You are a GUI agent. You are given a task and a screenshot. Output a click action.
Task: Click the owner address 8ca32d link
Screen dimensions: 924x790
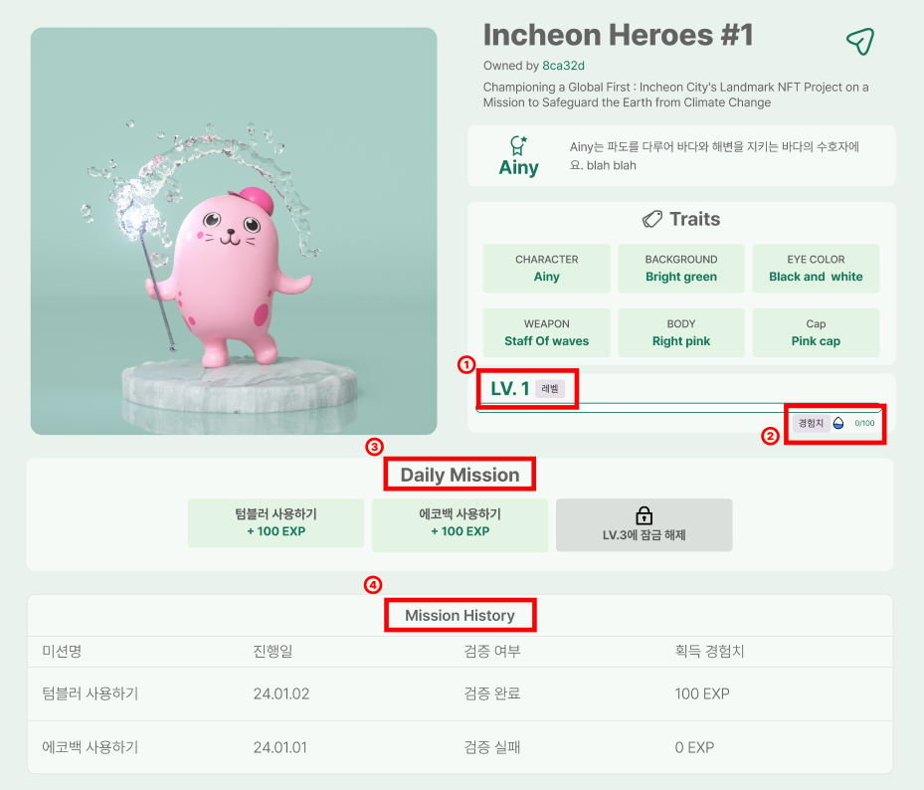pyautogui.click(x=564, y=66)
